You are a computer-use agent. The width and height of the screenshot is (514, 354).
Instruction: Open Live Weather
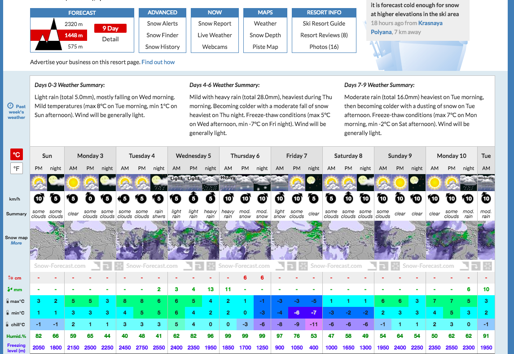(x=215, y=35)
